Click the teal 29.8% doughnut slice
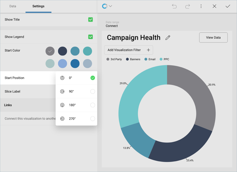 136,90
